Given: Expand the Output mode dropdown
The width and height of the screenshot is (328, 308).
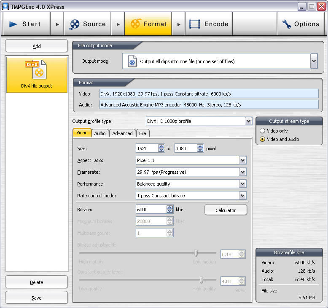Looking at the screenshot, I should [313, 61].
